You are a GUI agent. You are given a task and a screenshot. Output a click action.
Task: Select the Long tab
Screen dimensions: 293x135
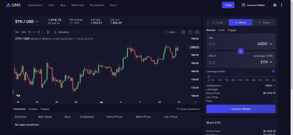click(217, 22)
